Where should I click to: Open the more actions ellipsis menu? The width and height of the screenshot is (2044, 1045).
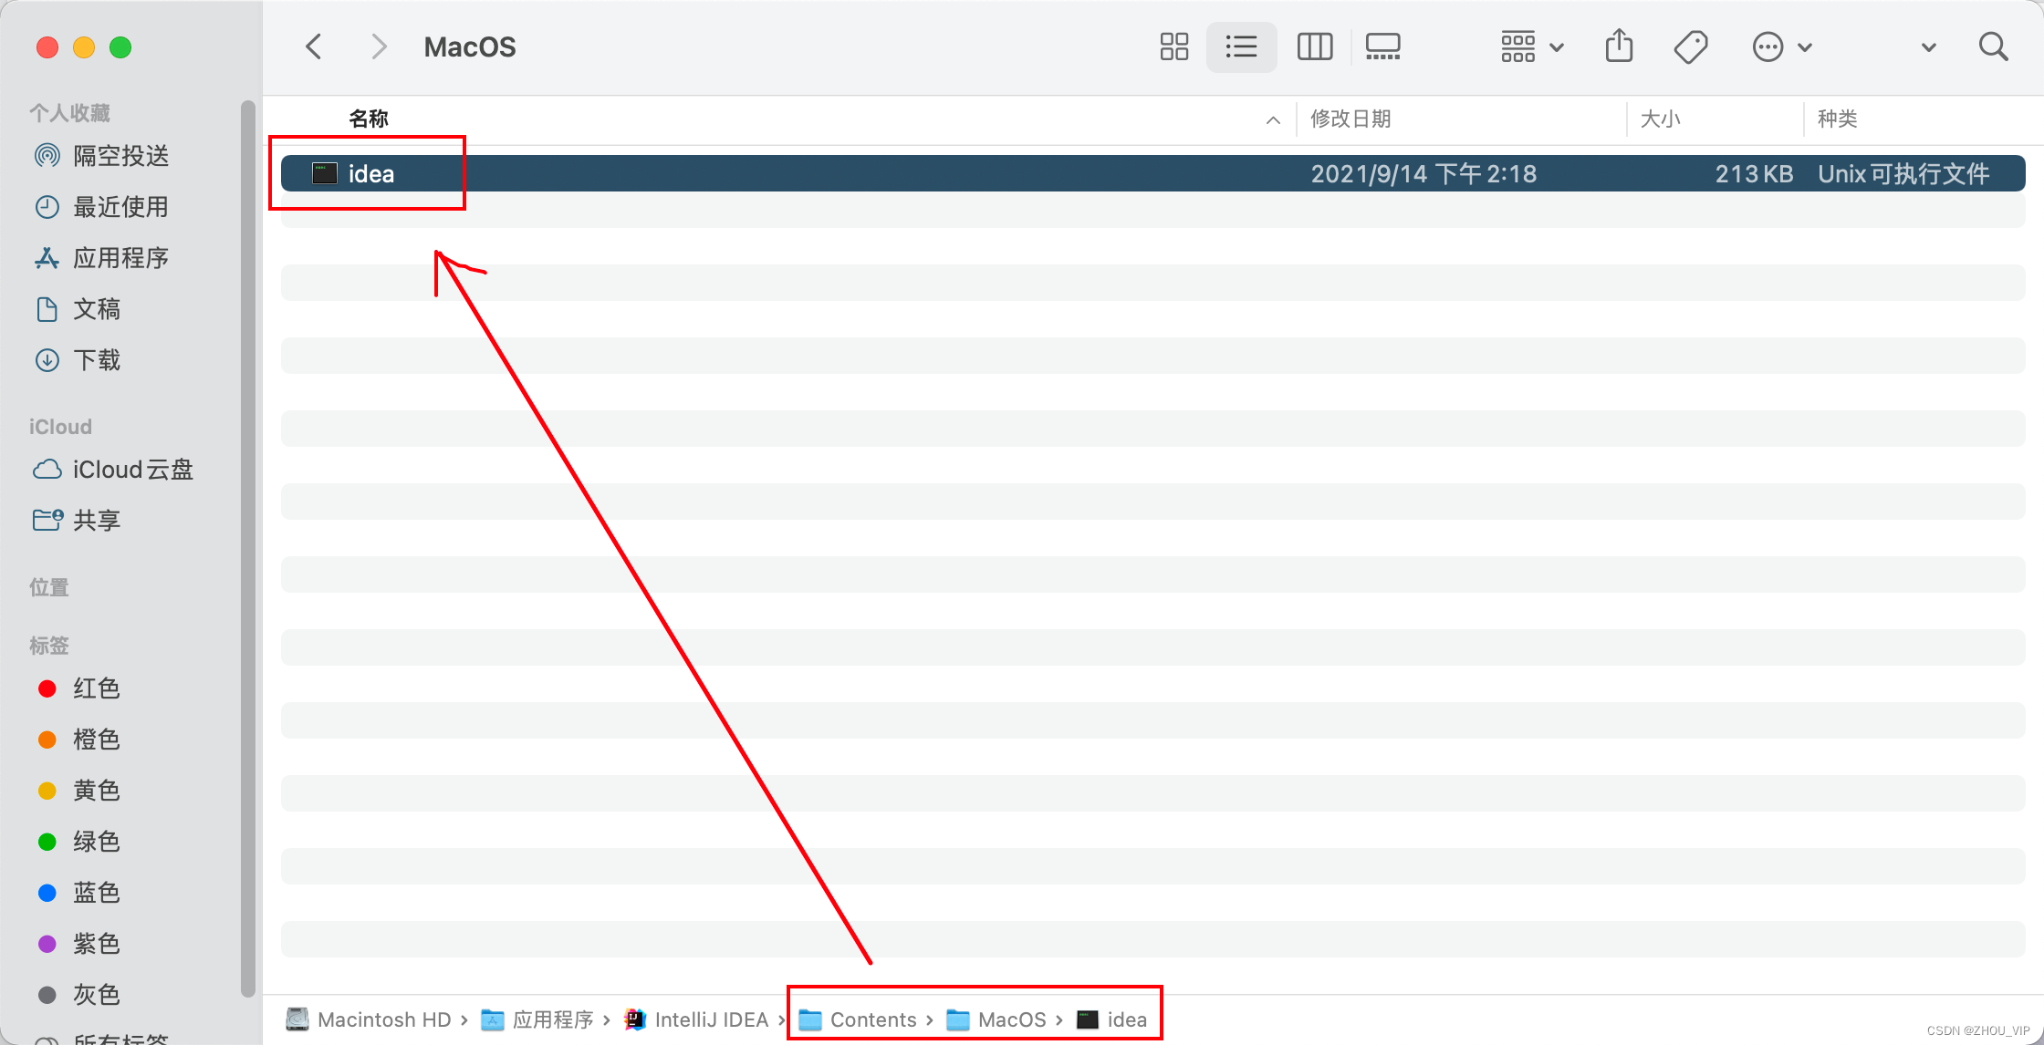point(1781,47)
